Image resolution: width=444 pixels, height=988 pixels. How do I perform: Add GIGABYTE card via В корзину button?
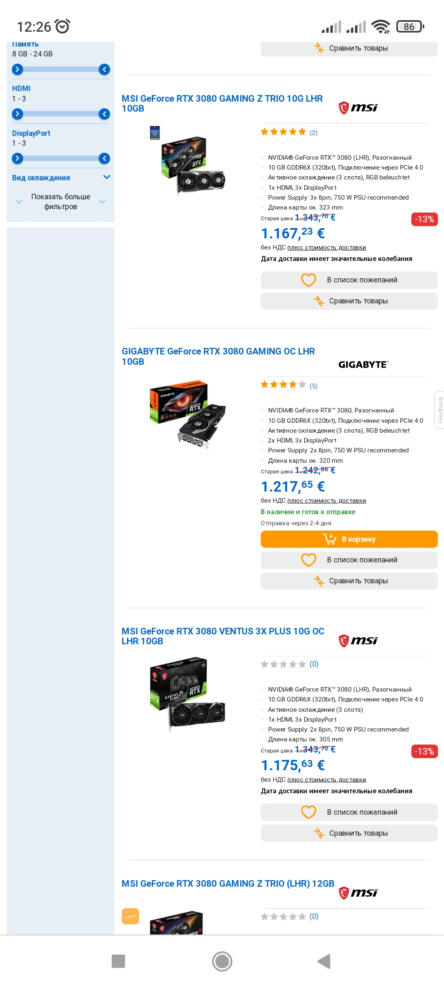pyautogui.click(x=349, y=539)
